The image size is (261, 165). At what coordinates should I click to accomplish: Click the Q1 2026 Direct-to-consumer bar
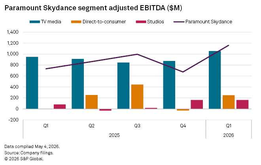pos(229,102)
